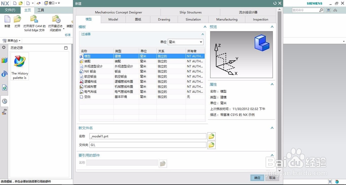Image resolution: width=346 pixels, height=185 pixels.
Task: Select the 空白 template row
Action: (142, 97)
